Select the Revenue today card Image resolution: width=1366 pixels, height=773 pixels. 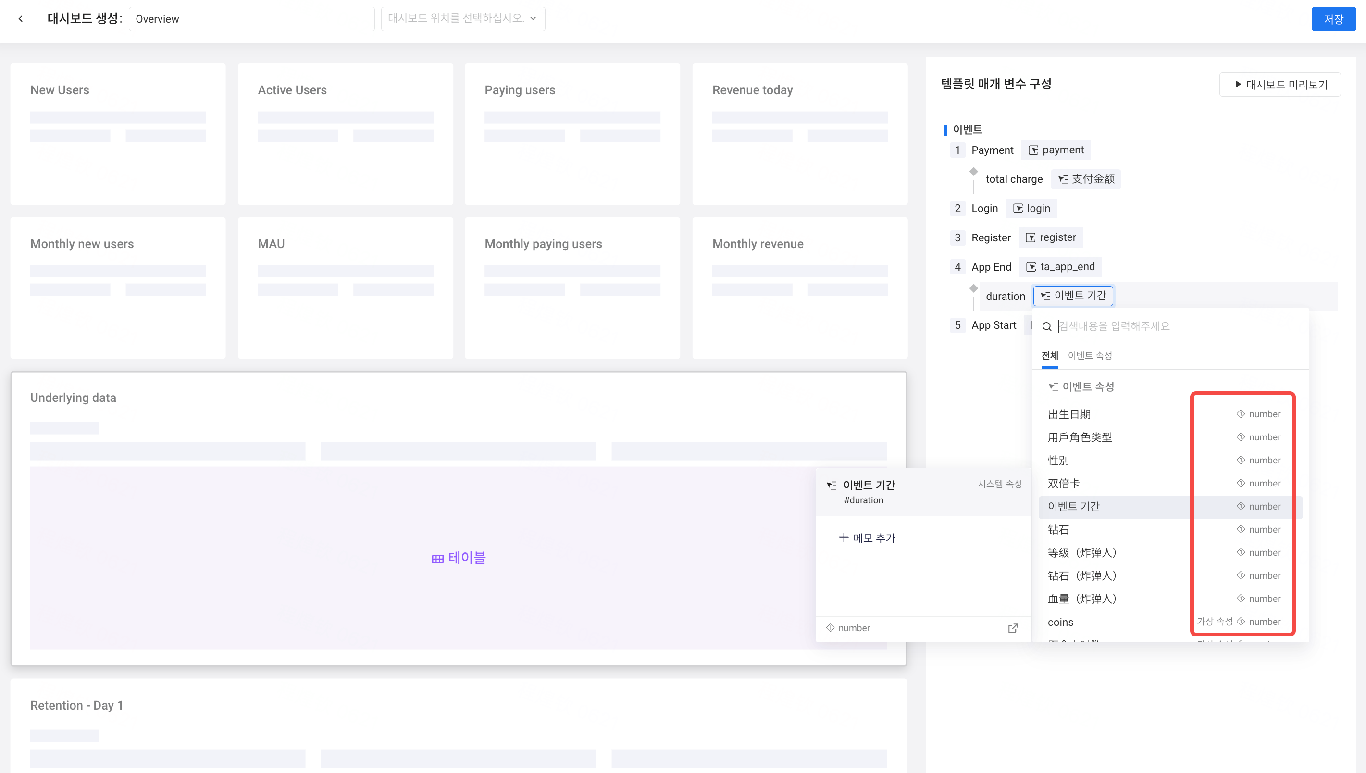800,134
